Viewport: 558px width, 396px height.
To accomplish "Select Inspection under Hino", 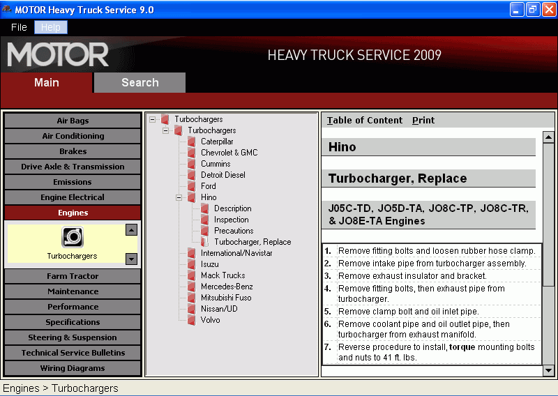I will pyautogui.click(x=232, y=220).
